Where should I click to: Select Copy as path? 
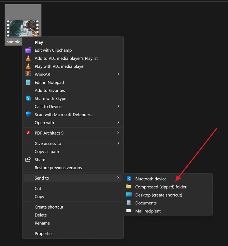click(47, 152)
